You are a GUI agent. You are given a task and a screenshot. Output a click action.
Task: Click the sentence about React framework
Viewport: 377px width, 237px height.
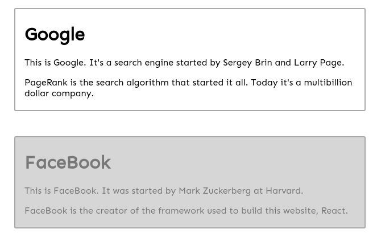coord(187,211)
